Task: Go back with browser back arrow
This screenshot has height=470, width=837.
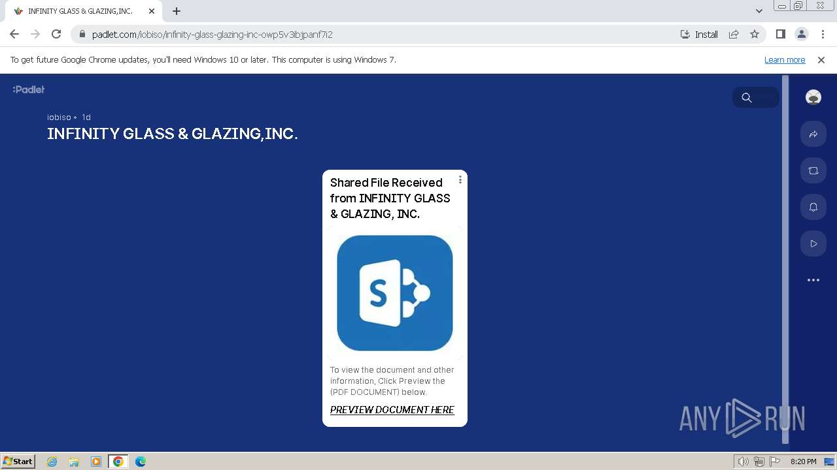Action: [x=14, y=35]
